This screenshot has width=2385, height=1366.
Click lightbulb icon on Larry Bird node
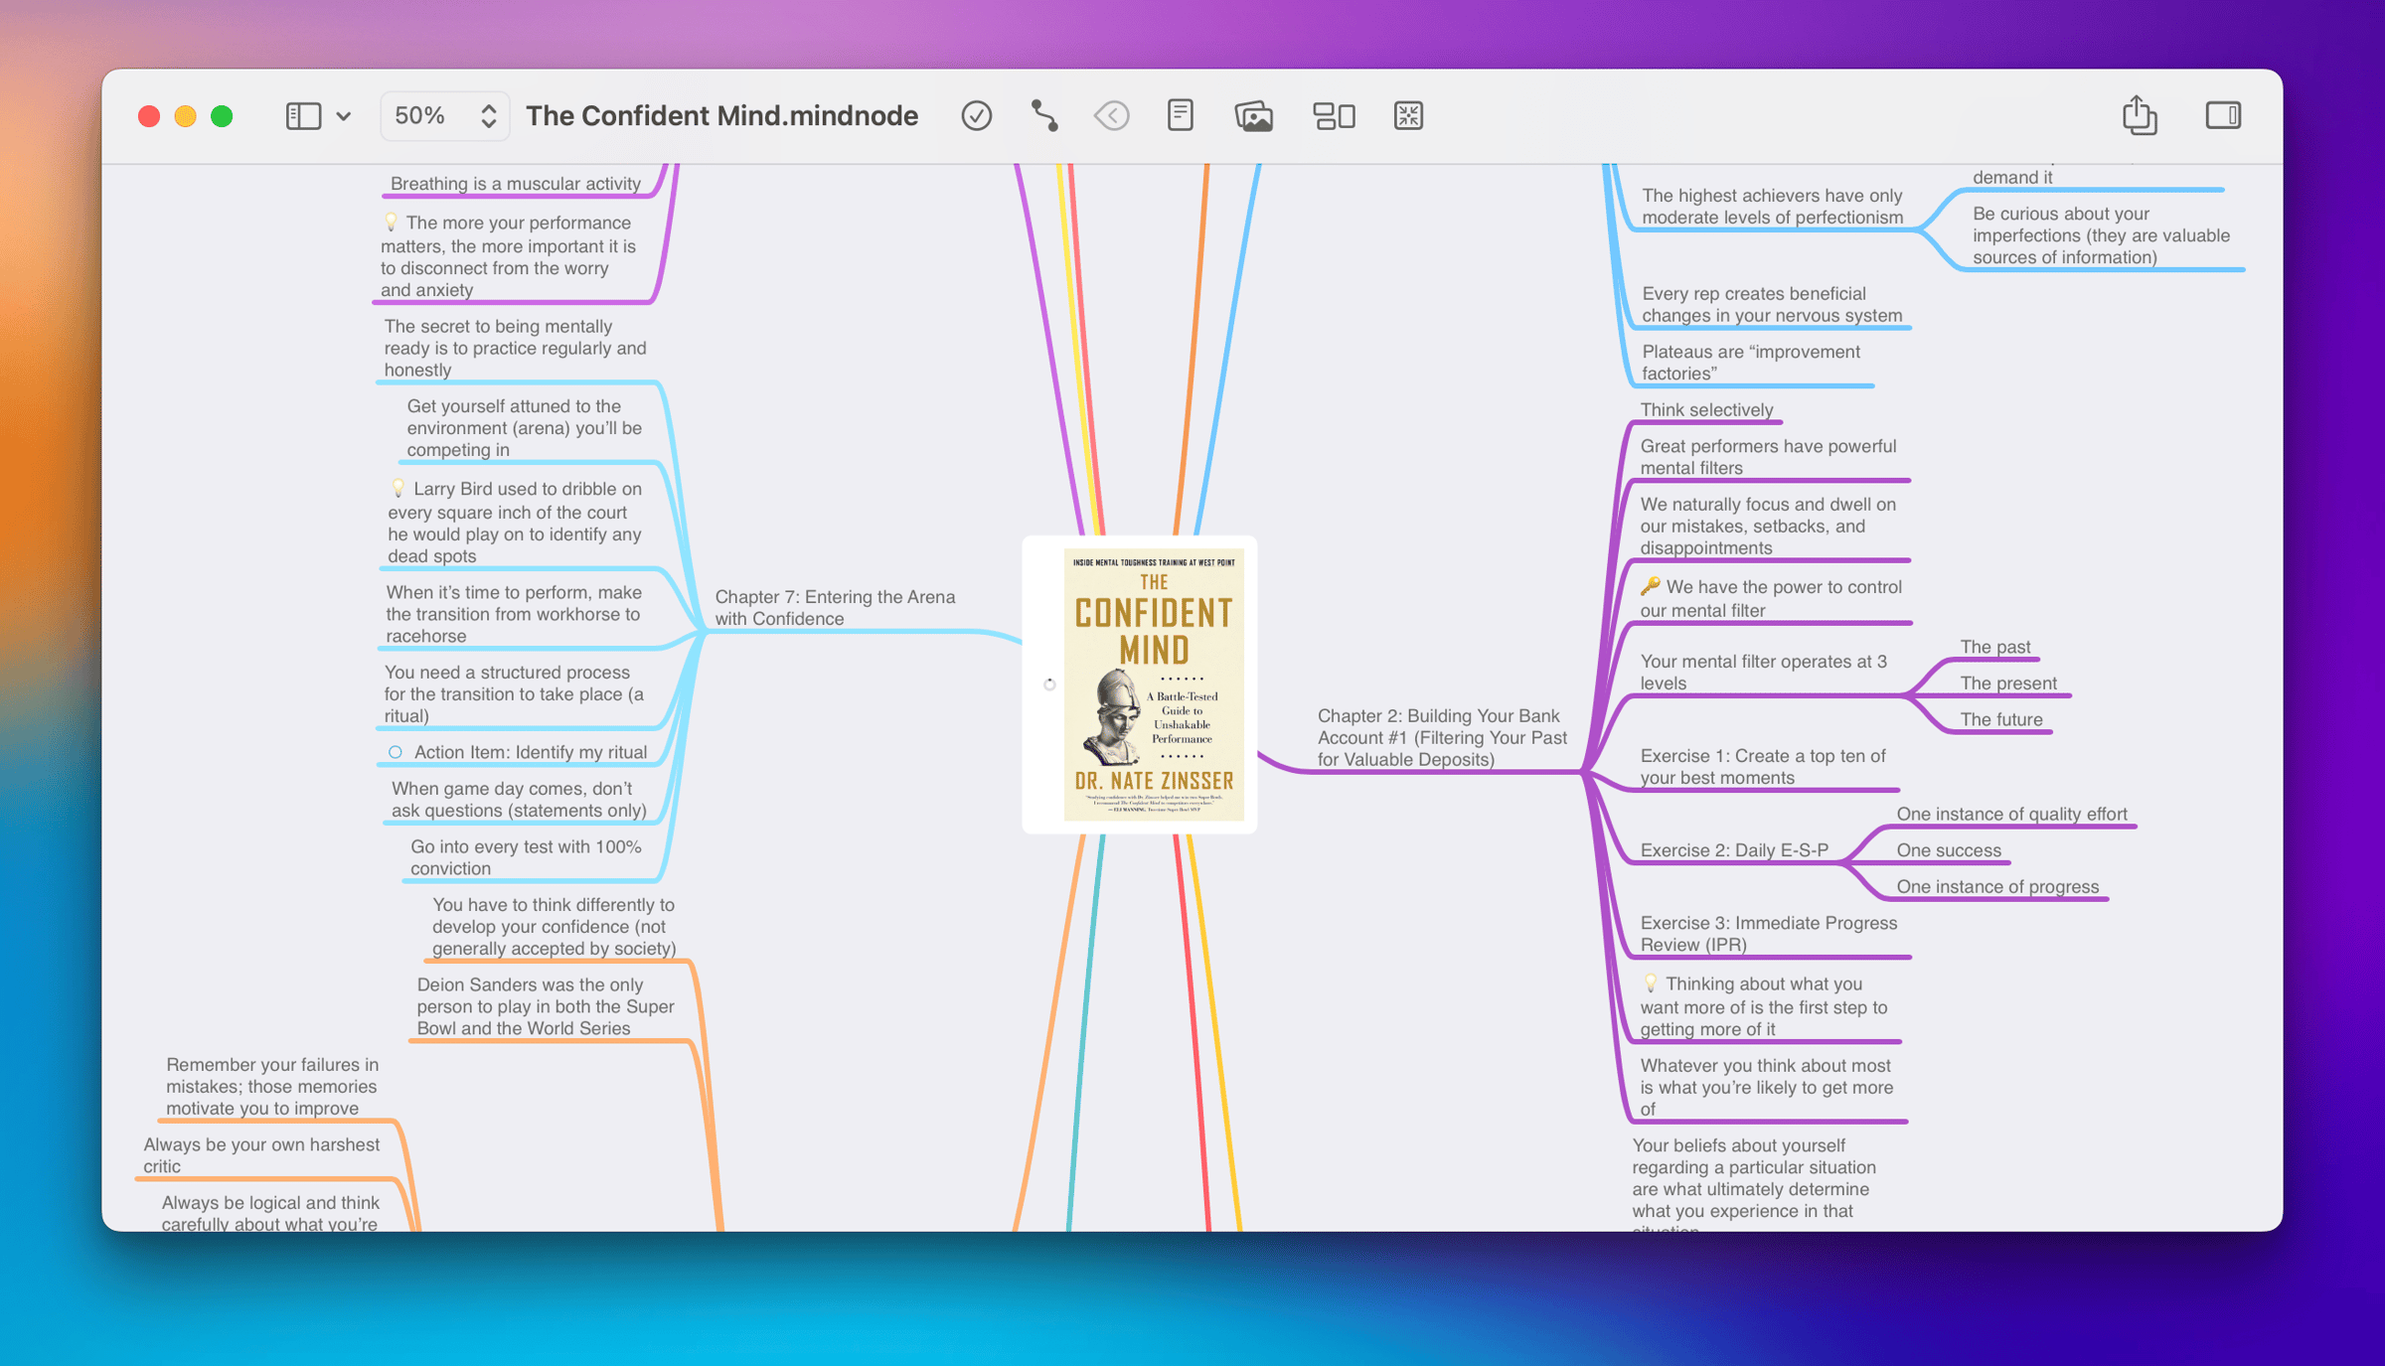(x=397, y=488)
